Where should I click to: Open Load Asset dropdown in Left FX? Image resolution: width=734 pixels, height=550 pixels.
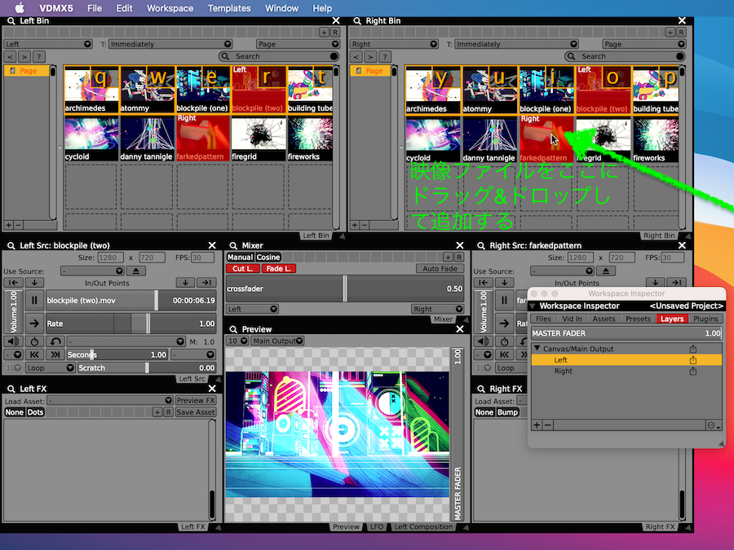pos(110,400)
